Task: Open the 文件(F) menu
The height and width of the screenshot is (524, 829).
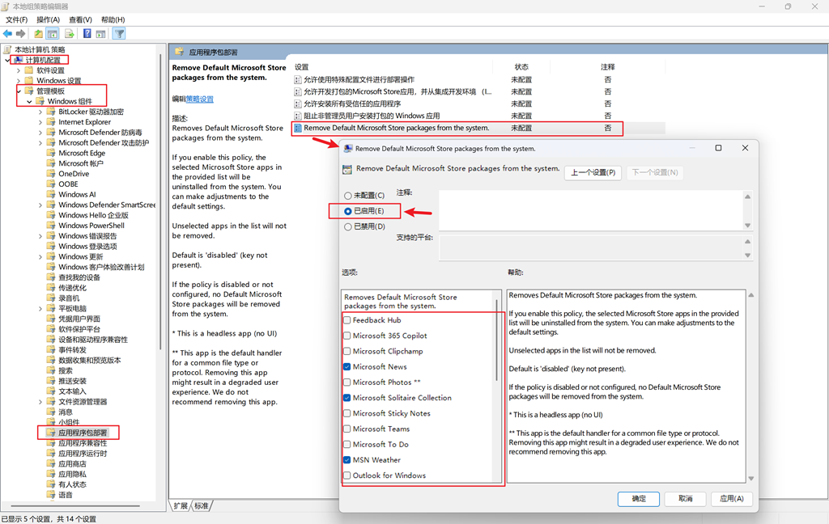Action: pos(16,19)
